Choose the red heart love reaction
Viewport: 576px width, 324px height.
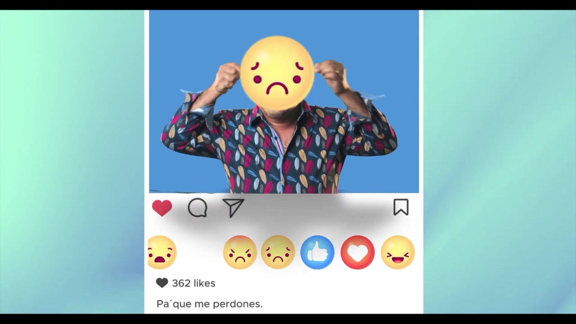(x=358, y=252)
